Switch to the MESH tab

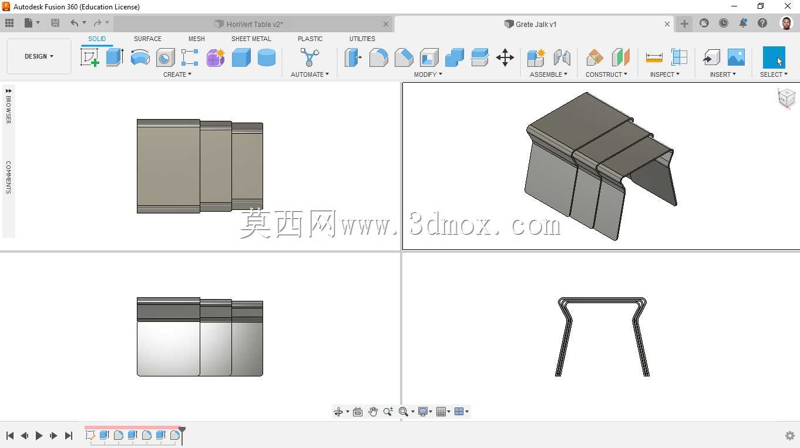(197, 39)
